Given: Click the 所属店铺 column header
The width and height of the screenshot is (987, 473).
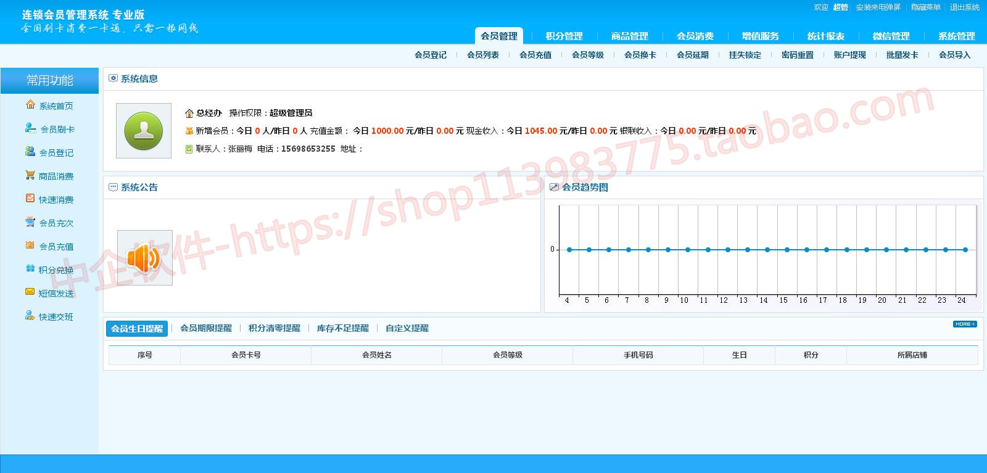Looking at the screenshot, I should (x=912, y=355).
